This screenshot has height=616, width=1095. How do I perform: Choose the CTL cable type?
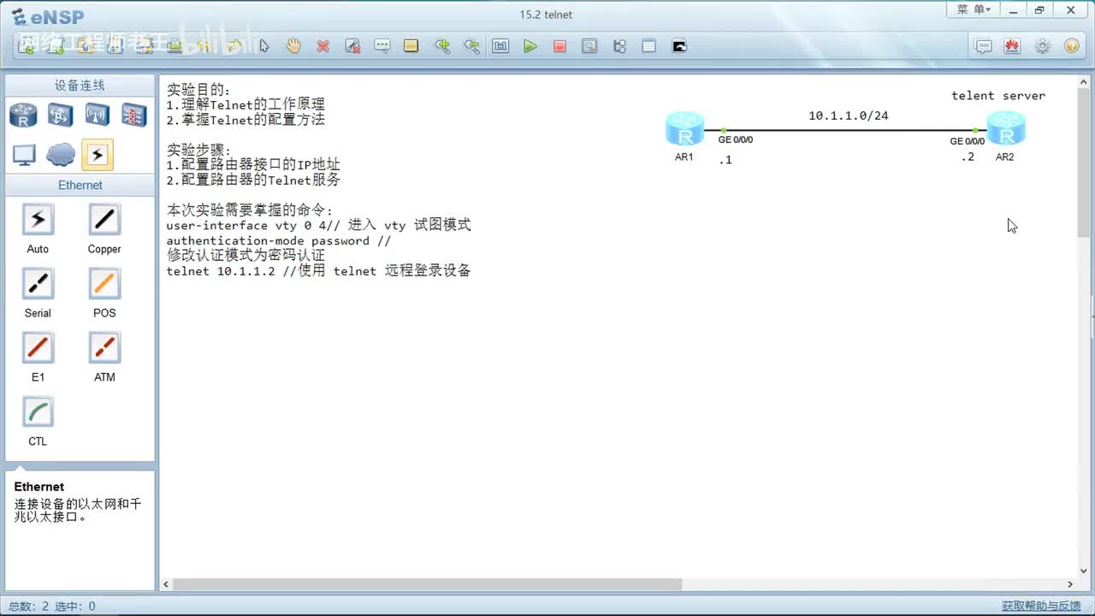[38, 412]
